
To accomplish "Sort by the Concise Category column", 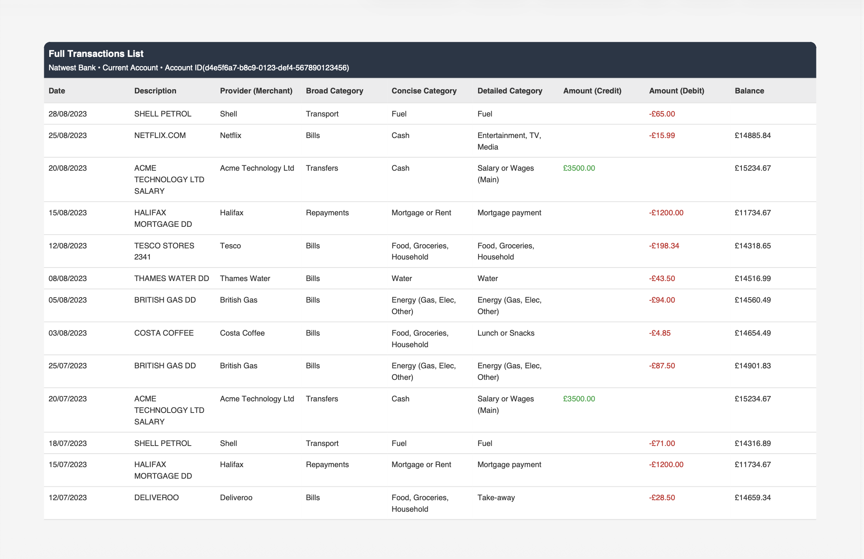I will click(x=424, y=91).
